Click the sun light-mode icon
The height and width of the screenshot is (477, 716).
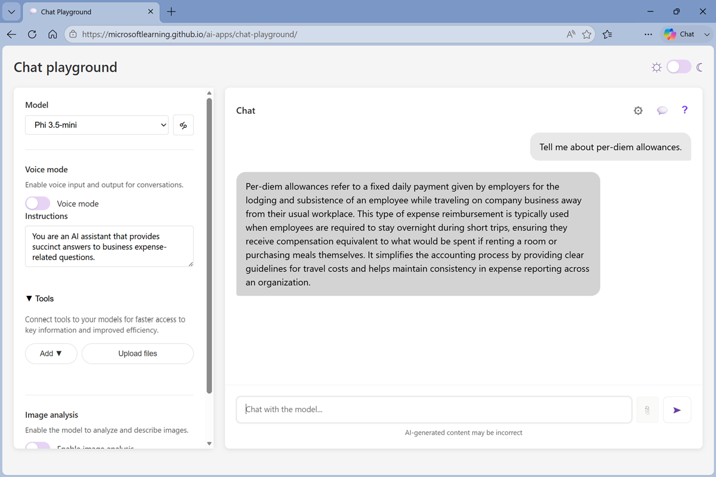(x=657, y=67)
